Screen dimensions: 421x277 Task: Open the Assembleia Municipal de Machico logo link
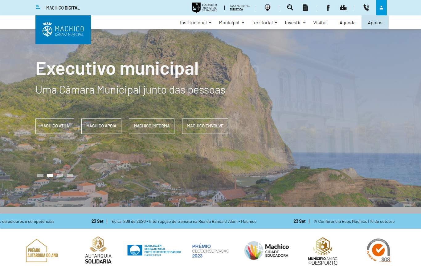205,8
